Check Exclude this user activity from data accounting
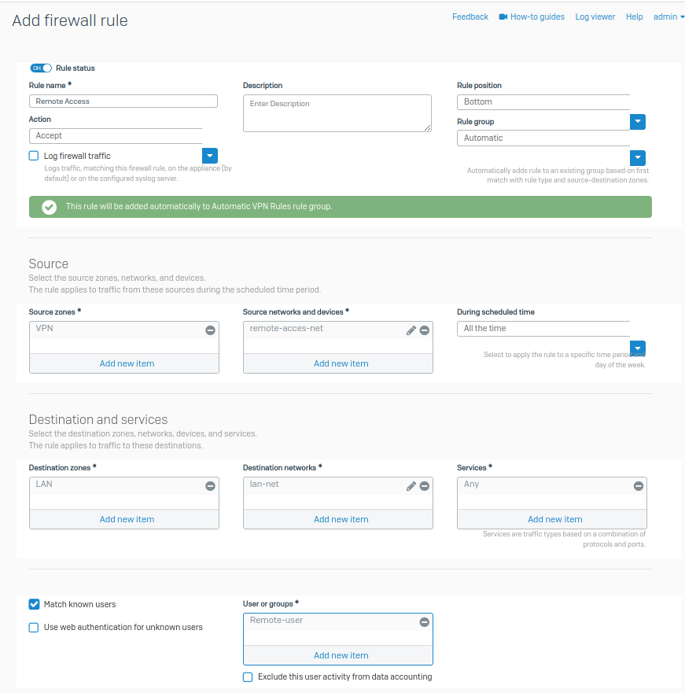This screenshot has width=685, height=693. [248, 676]
